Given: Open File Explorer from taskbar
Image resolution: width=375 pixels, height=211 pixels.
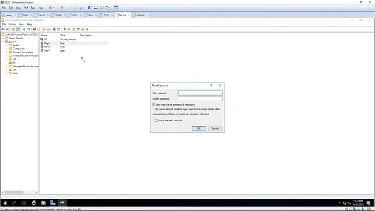Looking at the screenshot, I should click(x=43, y=203).
